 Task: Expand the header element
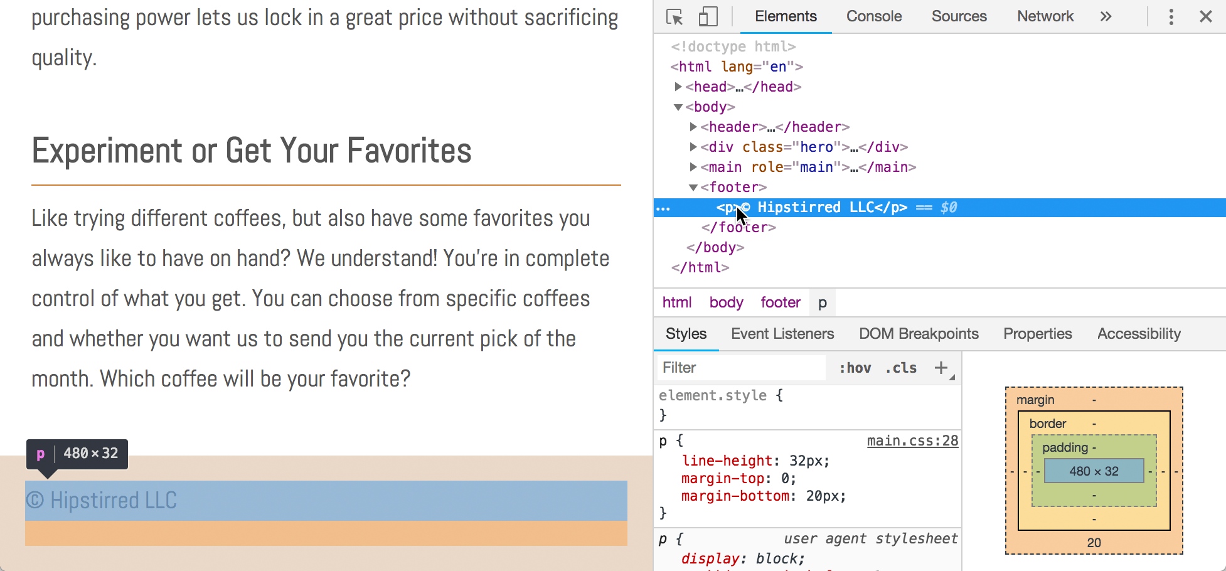click(693, 127)
